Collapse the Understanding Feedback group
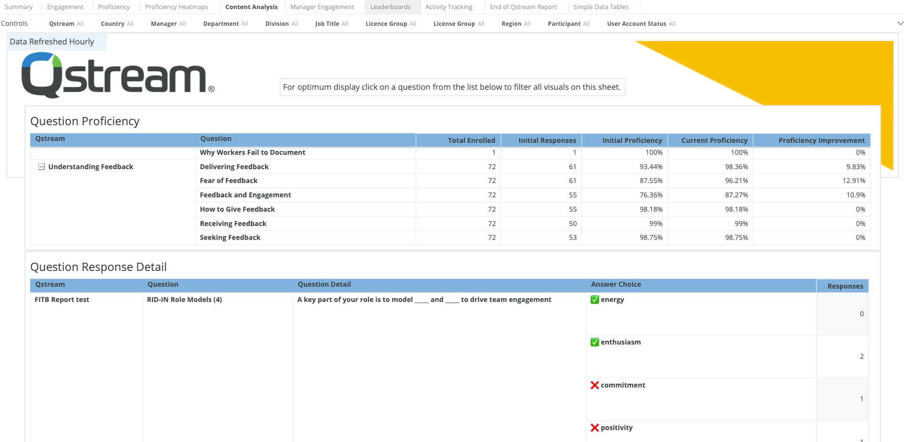 42,166
